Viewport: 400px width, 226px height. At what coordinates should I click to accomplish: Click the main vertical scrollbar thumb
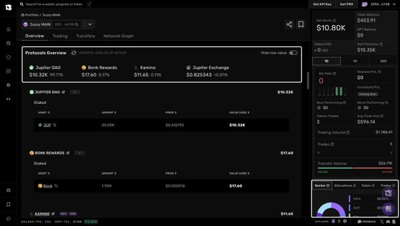click(x=308, y=80)
